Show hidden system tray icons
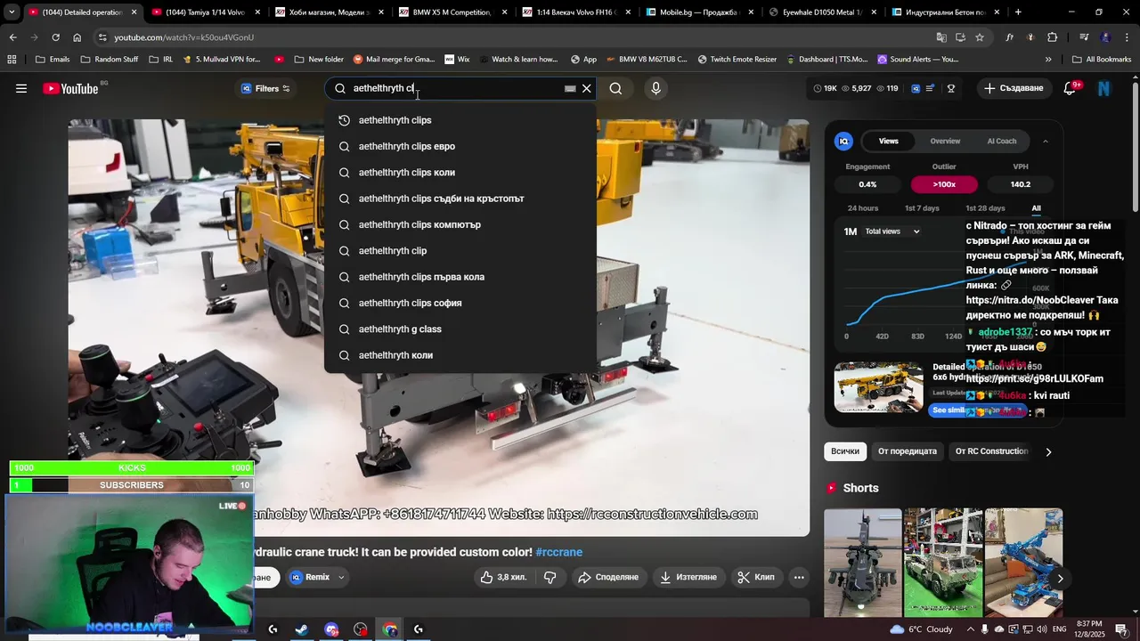Viewport: 1140px width, 641px height. click(972, 629)
